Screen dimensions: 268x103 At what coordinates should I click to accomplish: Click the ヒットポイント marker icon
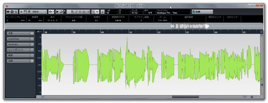click(x=32, y=50)
